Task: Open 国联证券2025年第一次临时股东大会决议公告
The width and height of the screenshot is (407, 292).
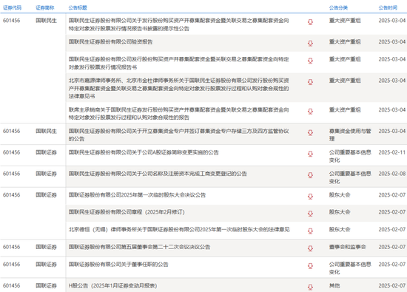Action: [137, 194]
